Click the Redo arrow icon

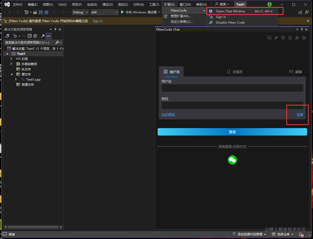click(x=63, y=12)
